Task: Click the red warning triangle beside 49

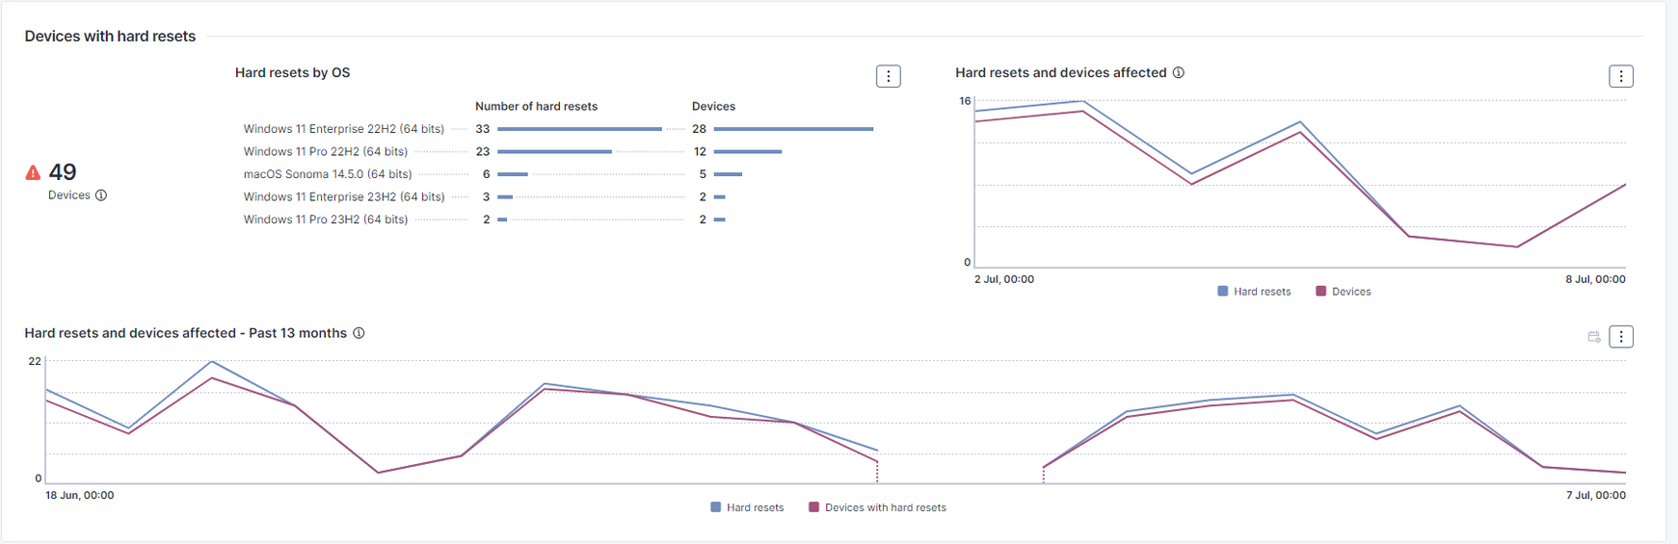Action: tap(33, 172)
